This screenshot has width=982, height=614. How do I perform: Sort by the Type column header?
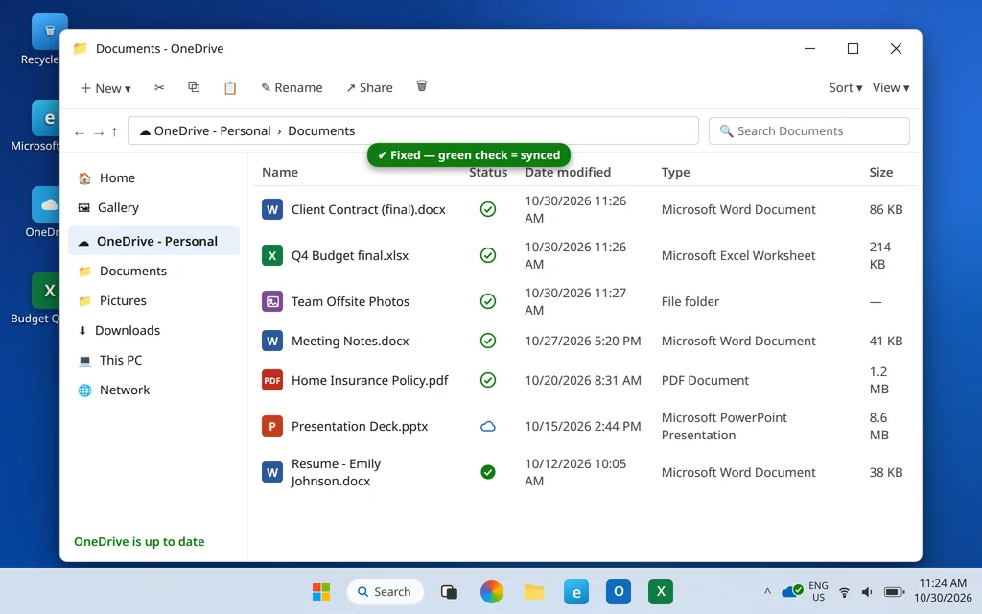pyautogui.click(x=675, y=173)
